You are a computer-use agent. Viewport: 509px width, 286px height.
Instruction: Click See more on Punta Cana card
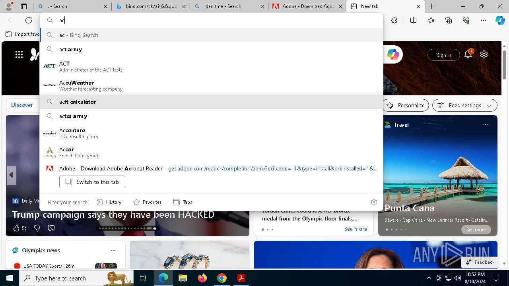pos(476,230)
